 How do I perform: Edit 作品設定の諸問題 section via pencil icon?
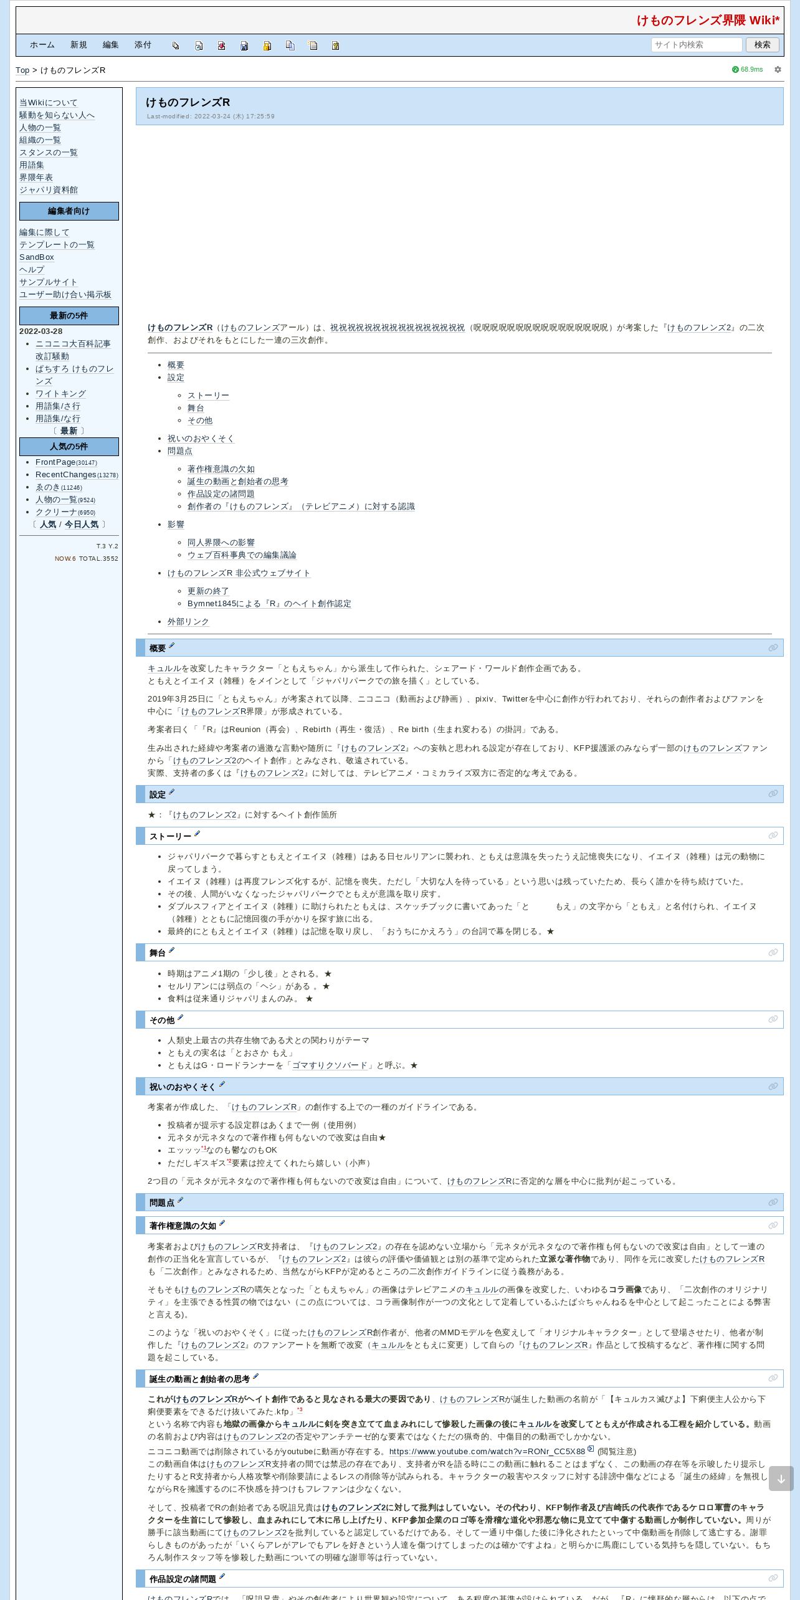pos(222,1576)
